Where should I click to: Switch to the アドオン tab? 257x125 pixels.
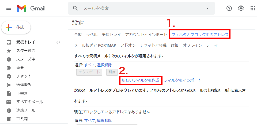pos(128,45)
